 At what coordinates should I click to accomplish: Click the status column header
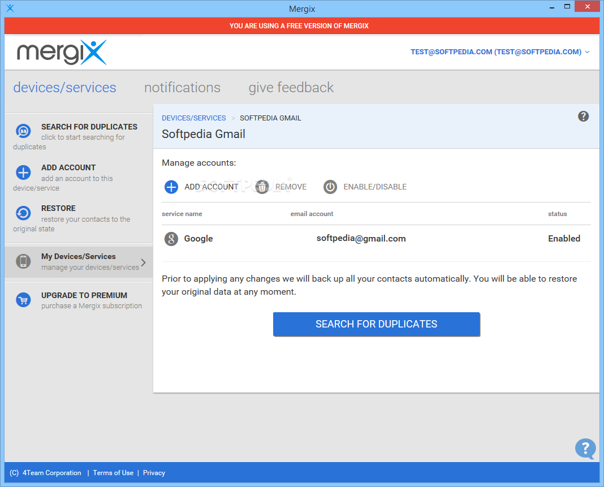[558, 214]
